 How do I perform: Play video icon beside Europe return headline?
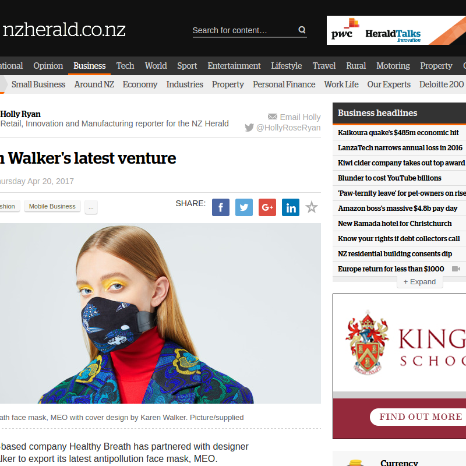[x=456, y=269]
